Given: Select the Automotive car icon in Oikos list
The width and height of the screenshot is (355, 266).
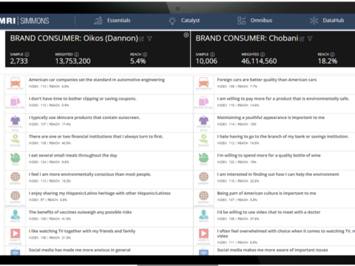Looking at the screenshot, I should [x=16, y=83].
